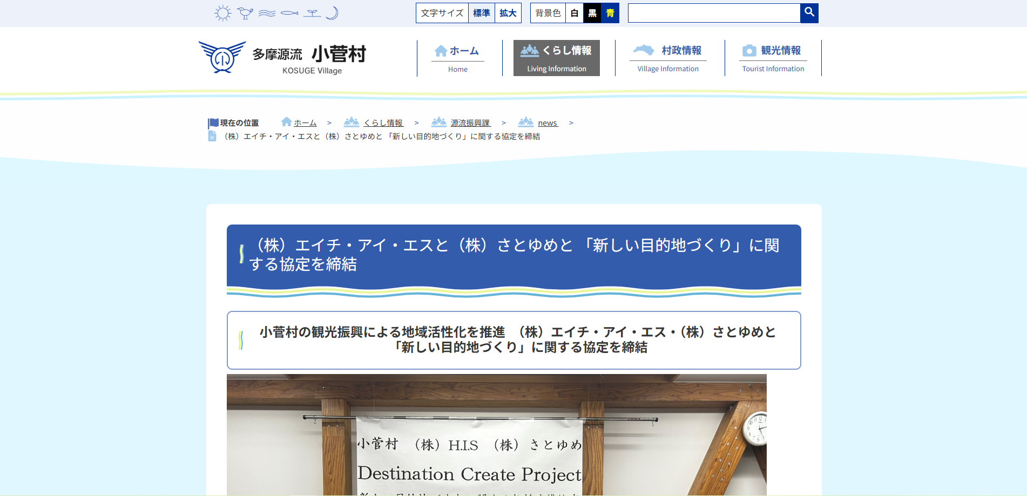This screenshot has width=1027, height=496.
Task: Choose black 黒 background color
Action: 592,13
